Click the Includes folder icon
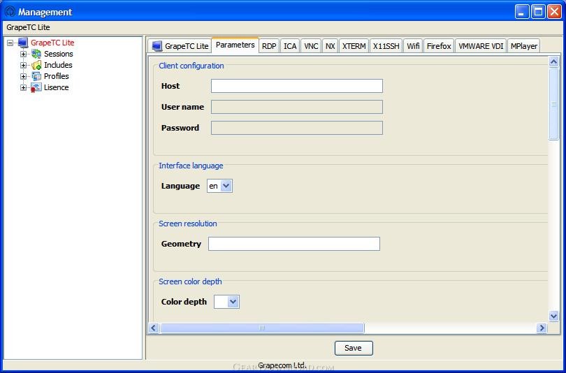The height and width of the screenshot is (373, 566). (x=36, y=65)
